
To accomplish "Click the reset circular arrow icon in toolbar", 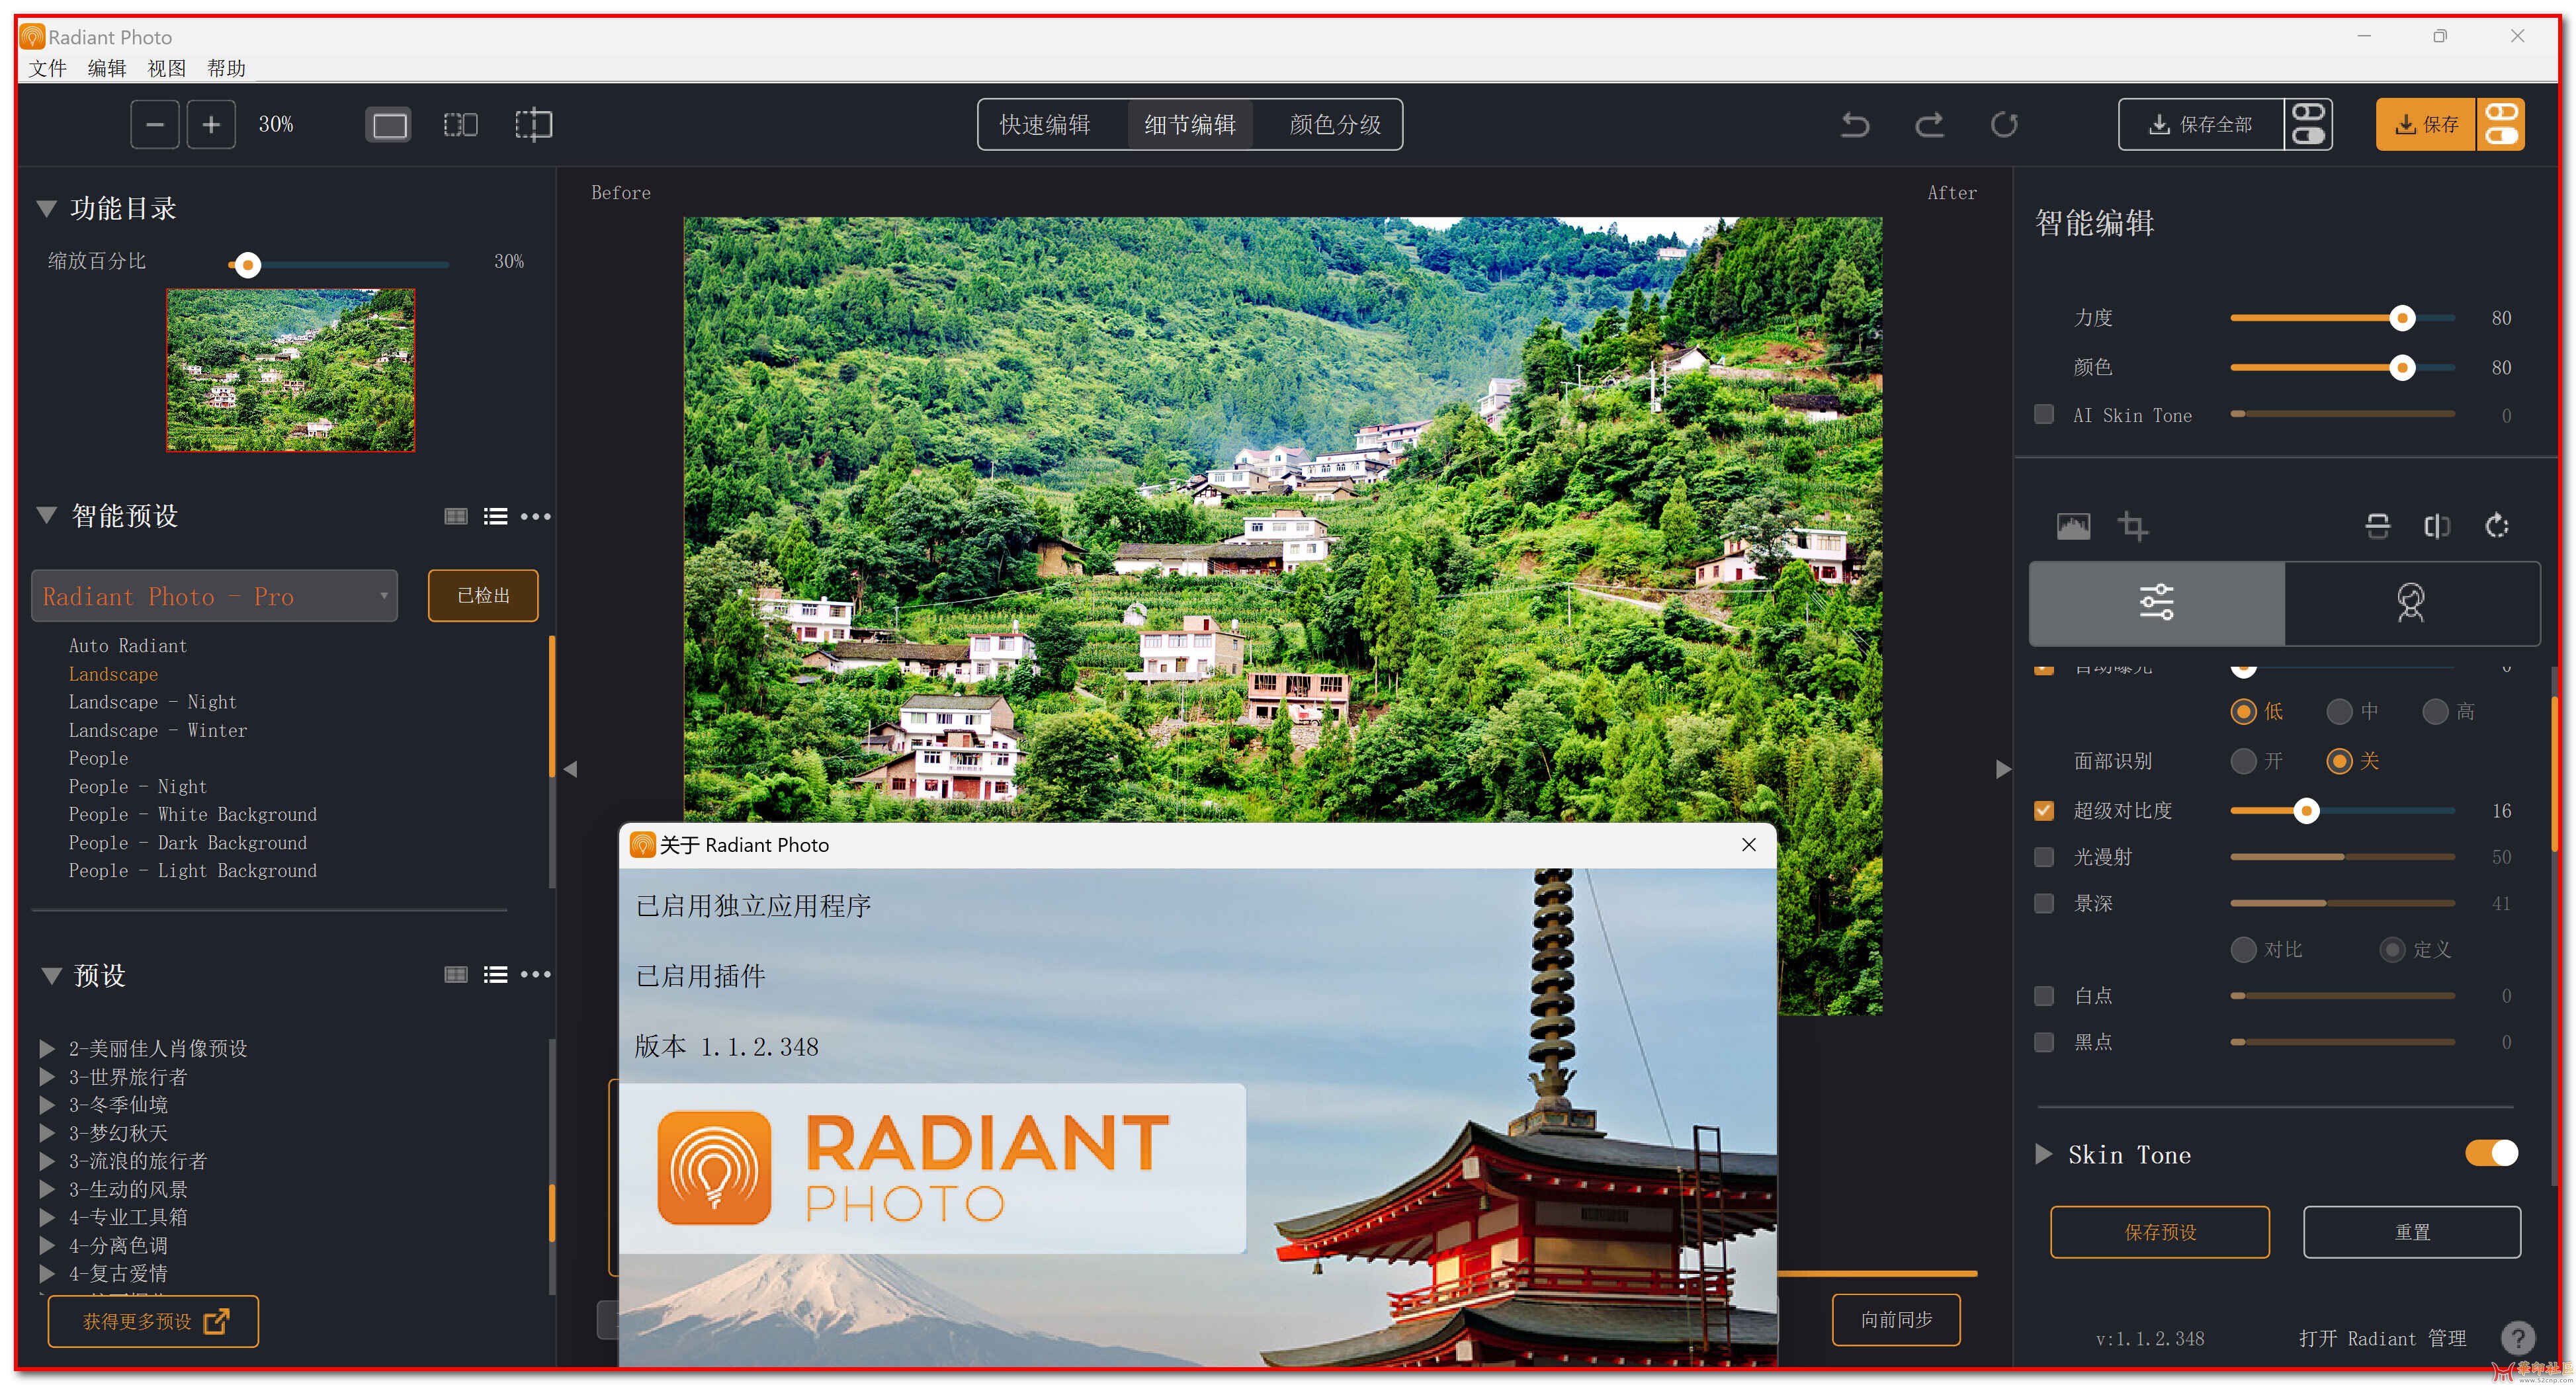I will coord(2004,125).
